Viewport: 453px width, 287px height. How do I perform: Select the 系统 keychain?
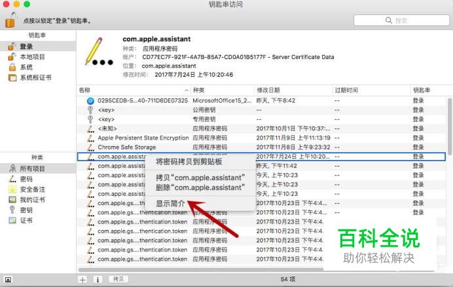38,67
